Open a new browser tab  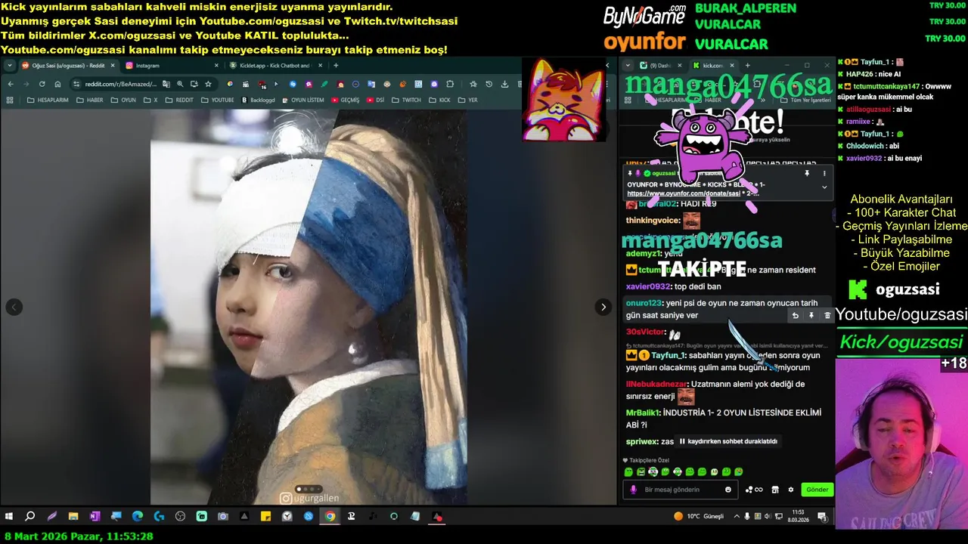tap(337, 66)
